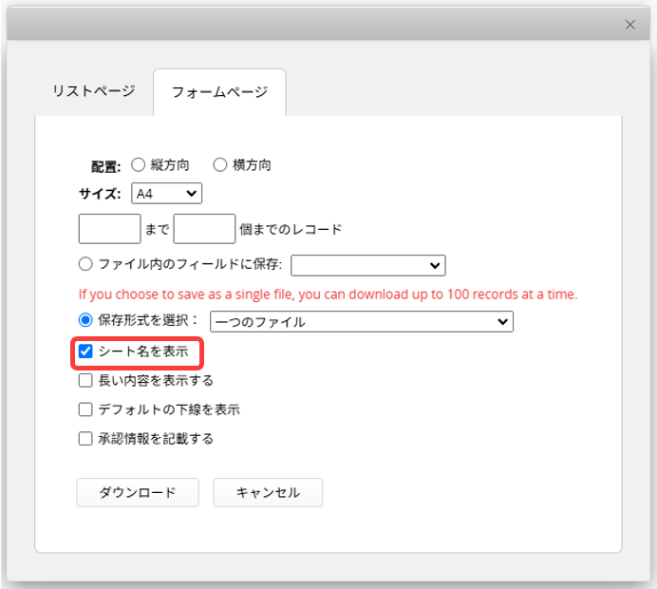Tick the 承認情報を記載する checkbox
The height and width of the screenshot is (589, 657).
[x=85, y=439]
